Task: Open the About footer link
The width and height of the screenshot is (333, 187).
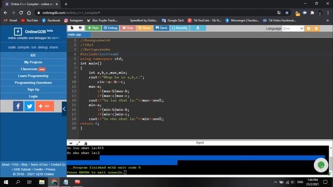Action: [x=6, y=165]
